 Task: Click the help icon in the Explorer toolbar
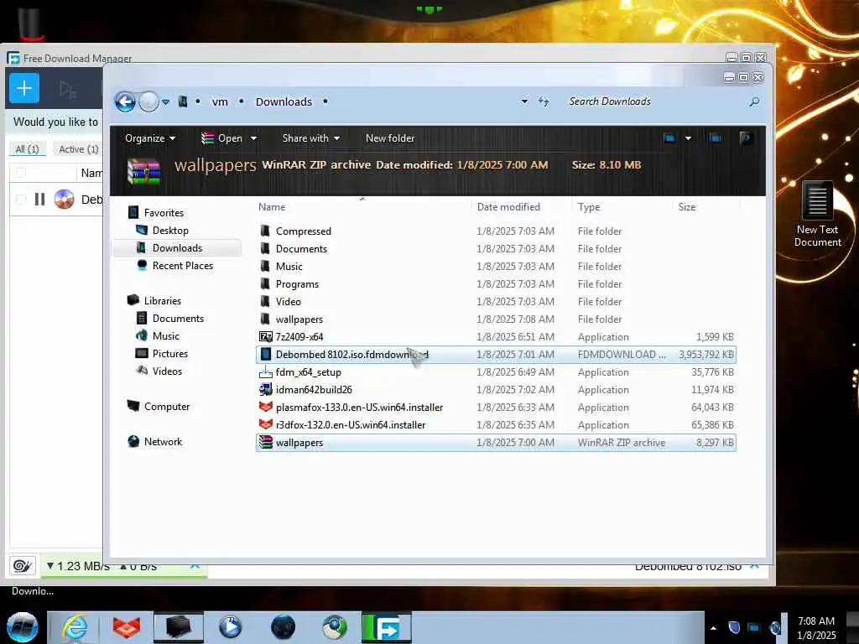coord(745,138)
